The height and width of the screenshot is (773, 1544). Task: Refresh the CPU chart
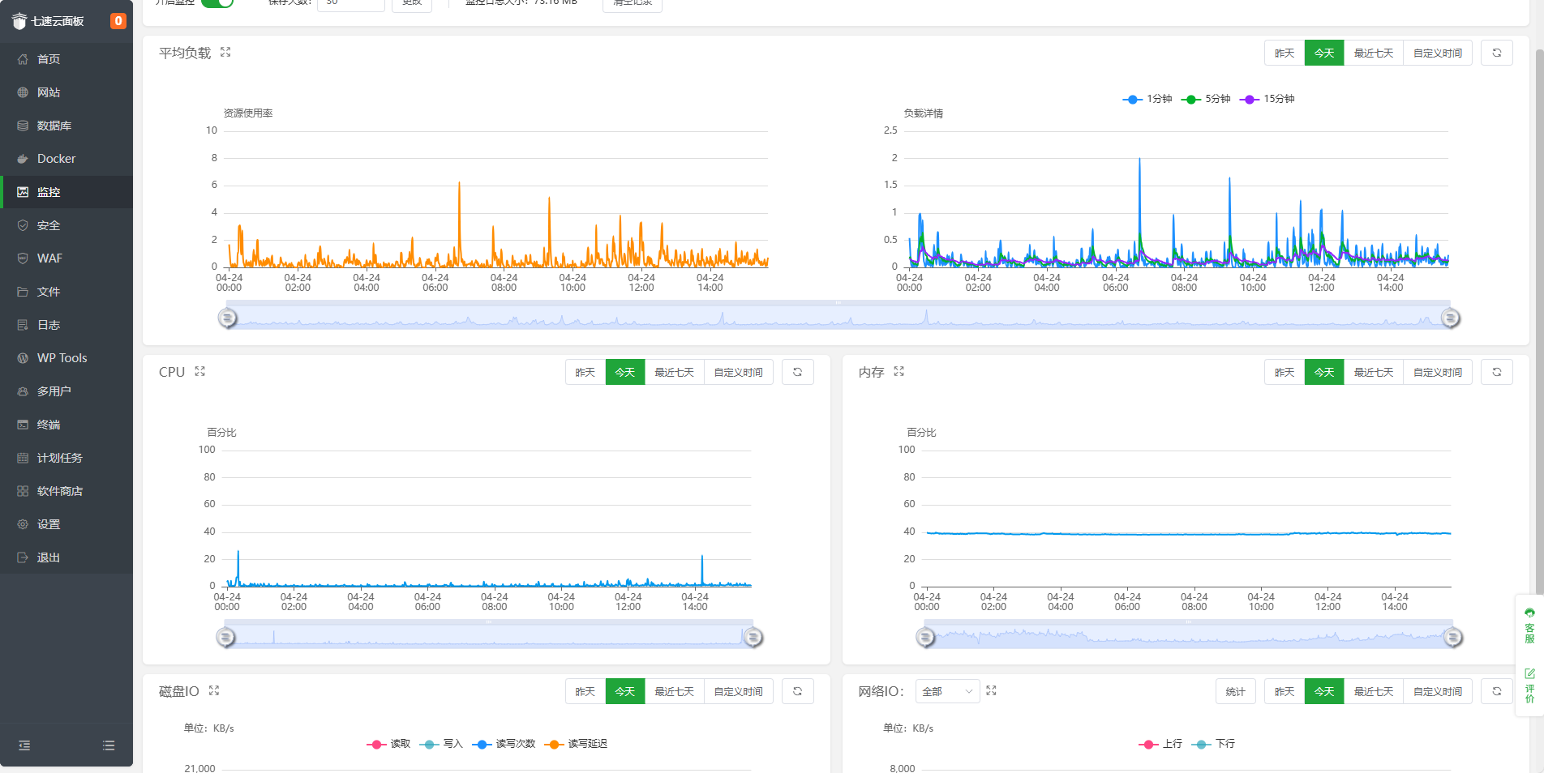point(798,372)
